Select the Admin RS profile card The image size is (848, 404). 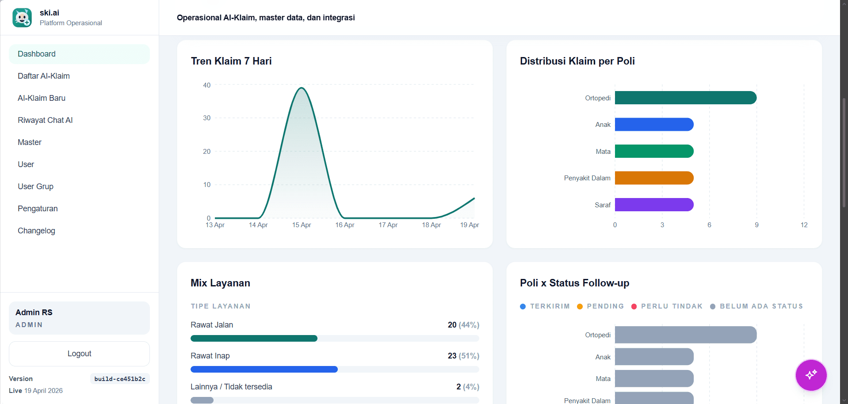[79, 318]
